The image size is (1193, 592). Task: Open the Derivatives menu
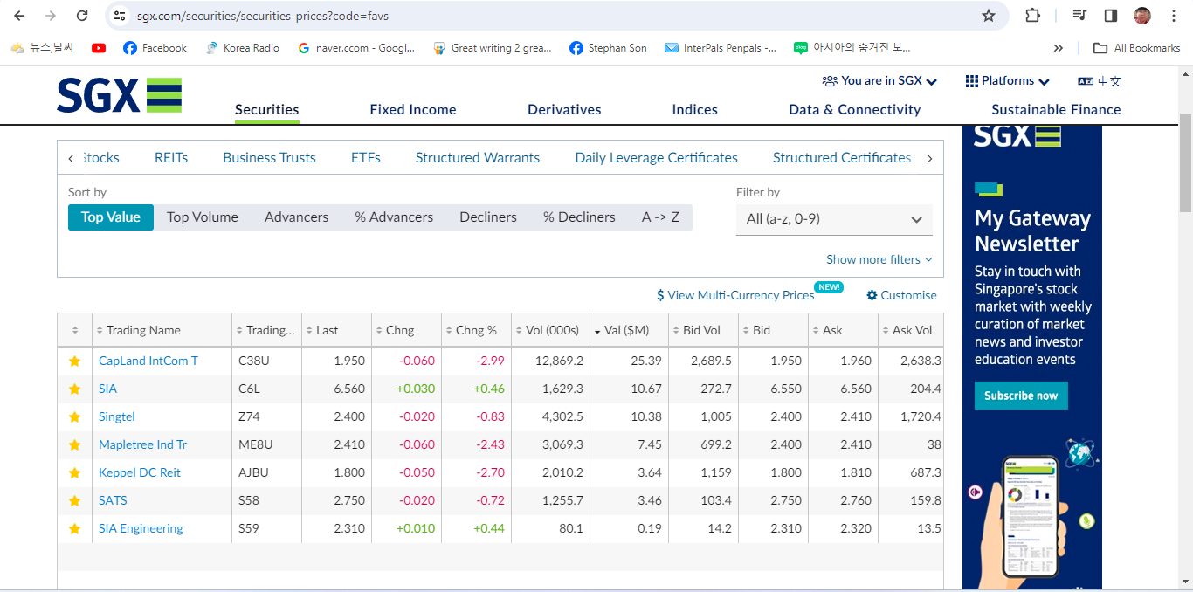point(564,109)
